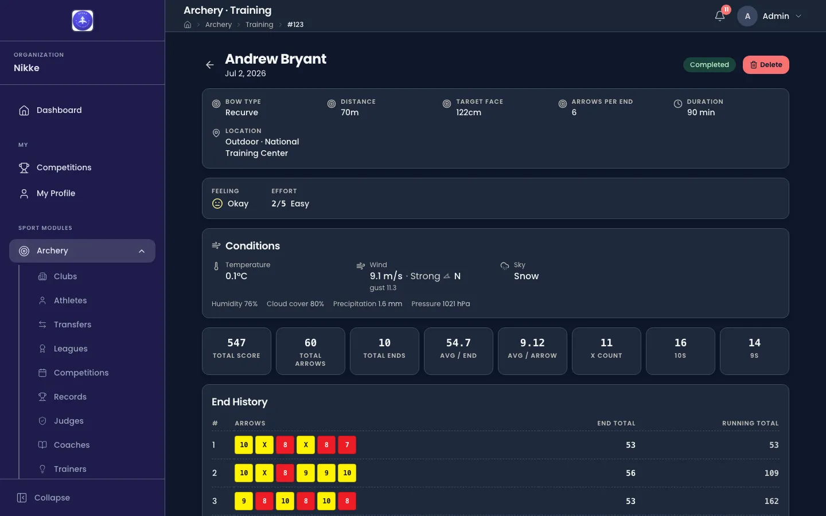Click the Athletes person icon

(42, 300)
